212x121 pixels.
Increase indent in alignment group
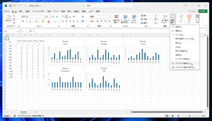pos(77,21)
